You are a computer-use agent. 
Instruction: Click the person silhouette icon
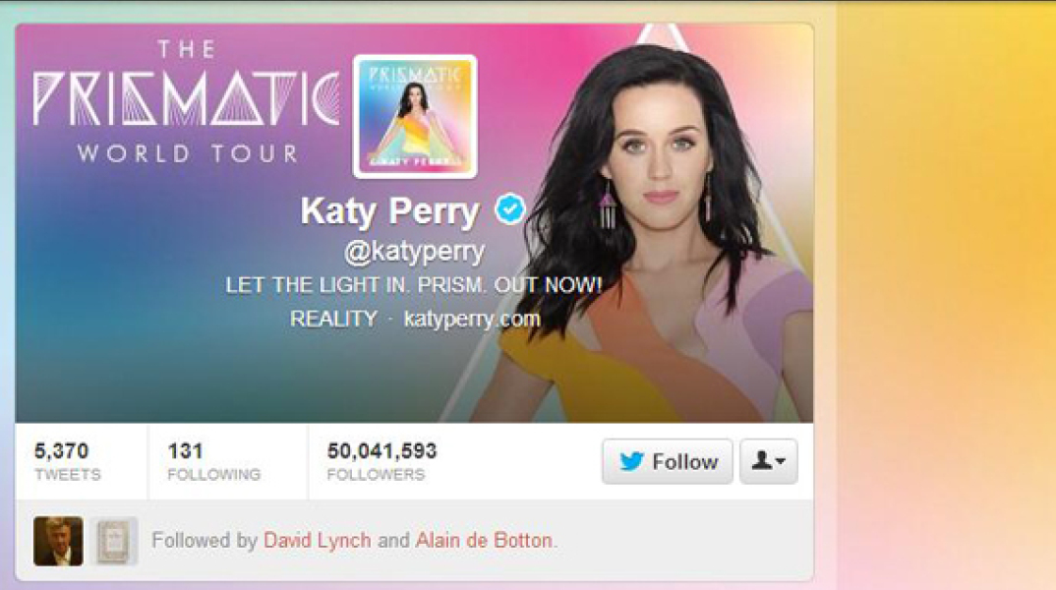click(762, 460)
